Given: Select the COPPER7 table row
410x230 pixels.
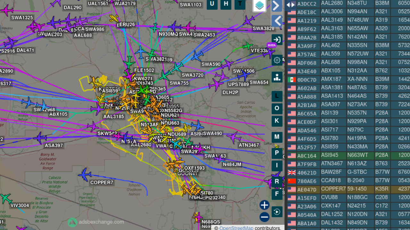Looking at the screenshot, I should (x=348, y=189).
